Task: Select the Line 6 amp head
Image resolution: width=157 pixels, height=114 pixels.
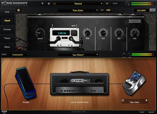Action: click(79, 83)
